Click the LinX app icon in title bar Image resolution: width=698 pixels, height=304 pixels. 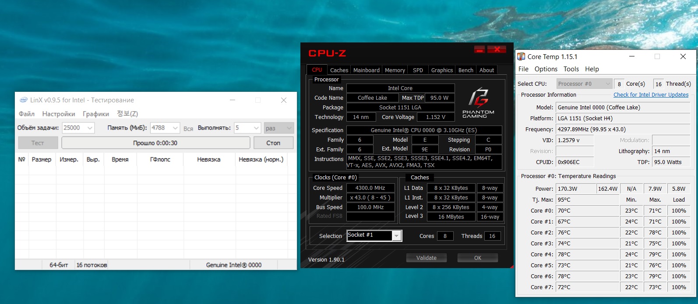[x=24, y=100]
